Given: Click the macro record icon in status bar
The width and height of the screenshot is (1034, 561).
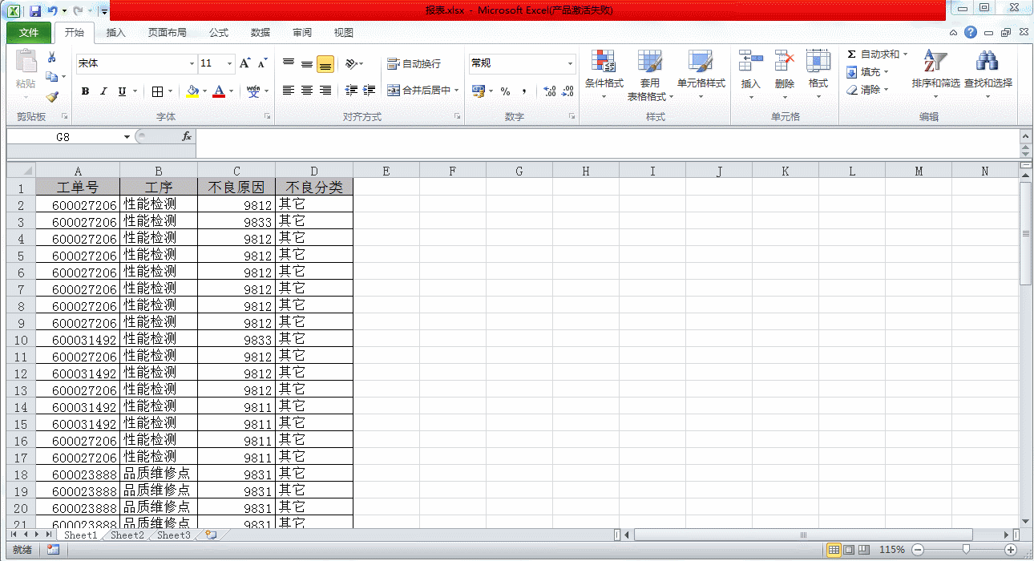Looking at the screenshot, I should (x=53, y=550).
